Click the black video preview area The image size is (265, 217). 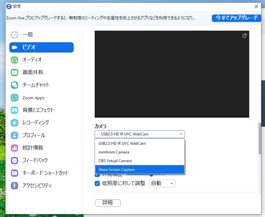point(172,74)
